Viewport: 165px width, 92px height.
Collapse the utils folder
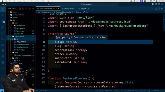(x=11, y=58)
